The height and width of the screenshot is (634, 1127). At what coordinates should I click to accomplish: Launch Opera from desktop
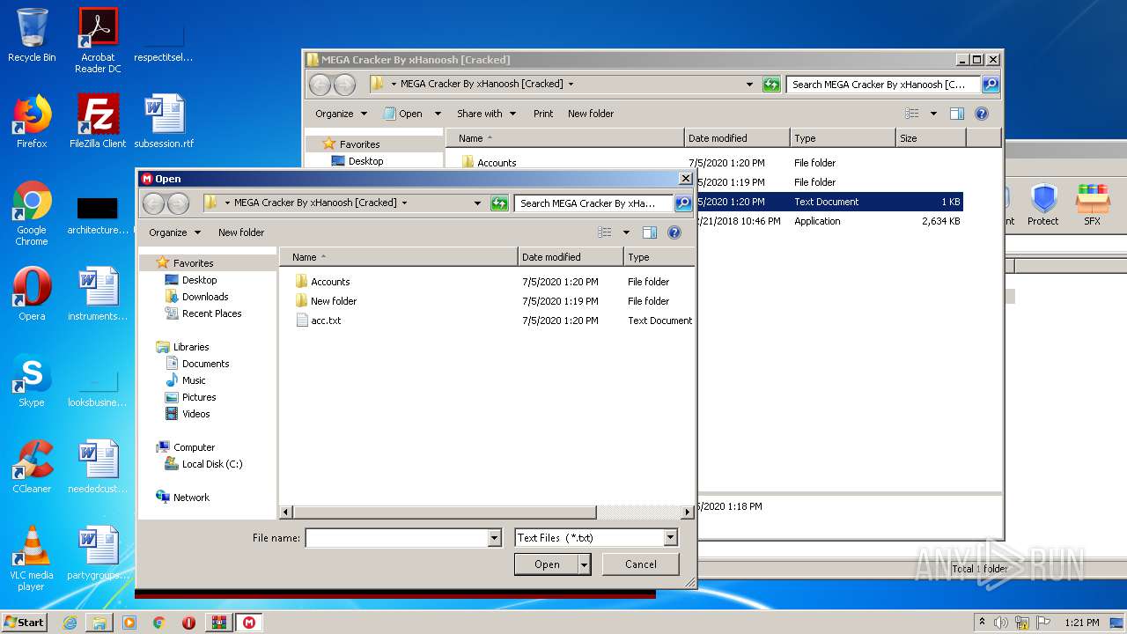(32, 294)
